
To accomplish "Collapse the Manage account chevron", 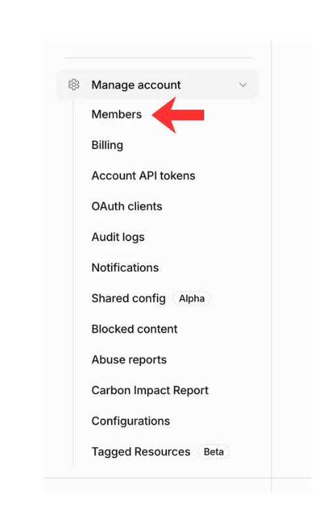I will pyautogui.click(x=243, y=85).
